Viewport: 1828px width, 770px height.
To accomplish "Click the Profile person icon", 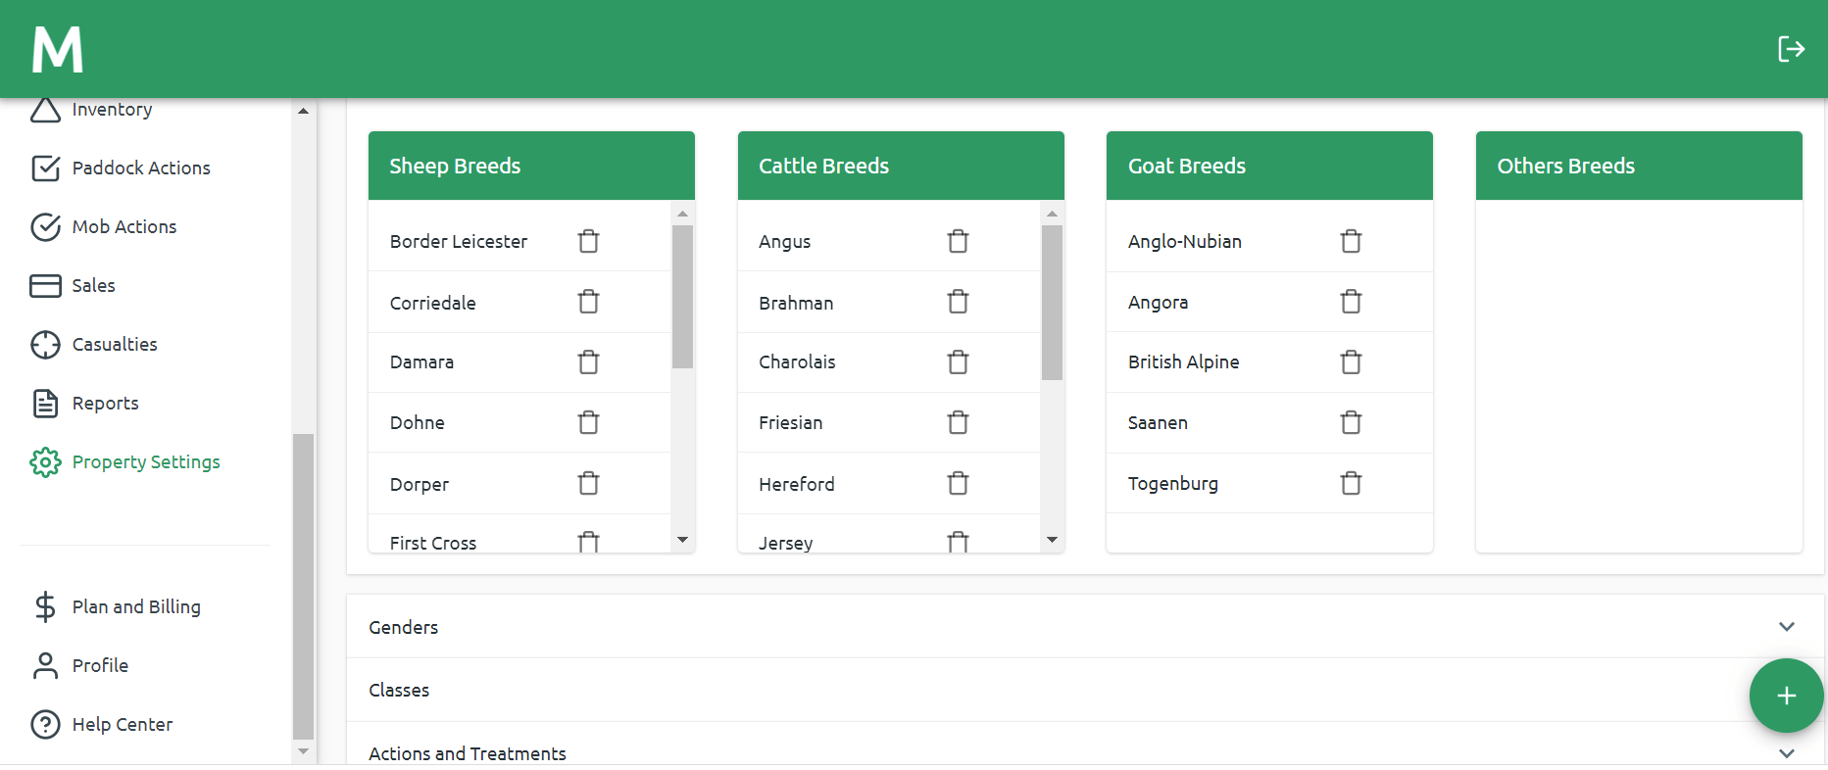I will 45,666.
